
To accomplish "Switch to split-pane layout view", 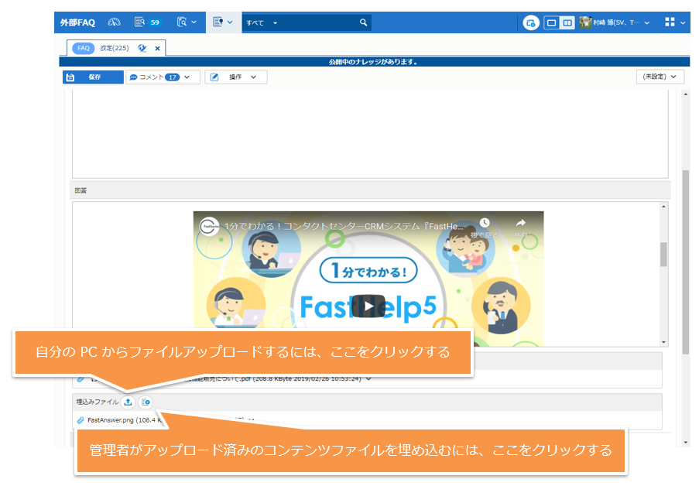I will coord(567,22).
